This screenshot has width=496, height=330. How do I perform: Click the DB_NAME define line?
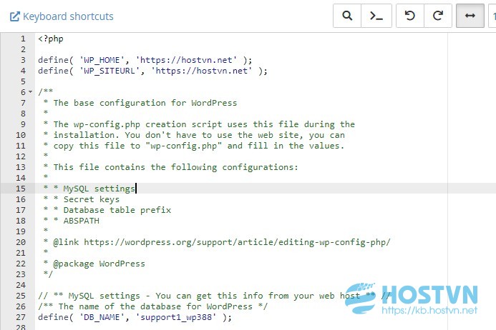pyautogui.click(x=135, y=317)
